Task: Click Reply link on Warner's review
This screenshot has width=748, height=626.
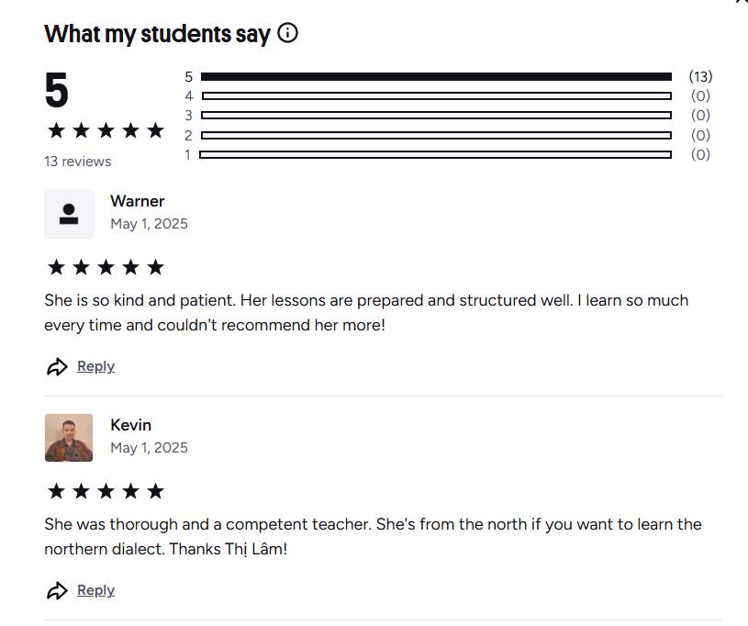Action: click(x=95, y=366)
